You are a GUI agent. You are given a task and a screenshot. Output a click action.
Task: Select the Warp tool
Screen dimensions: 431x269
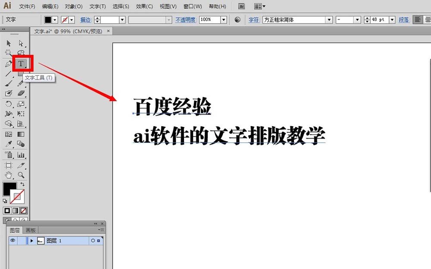9,114
